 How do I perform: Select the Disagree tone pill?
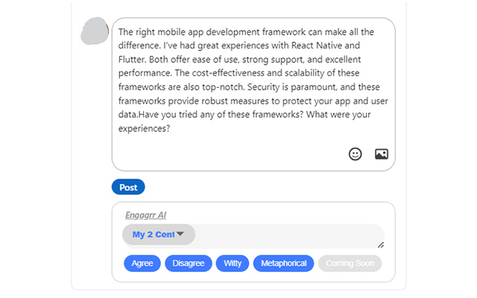click(189, 263)
